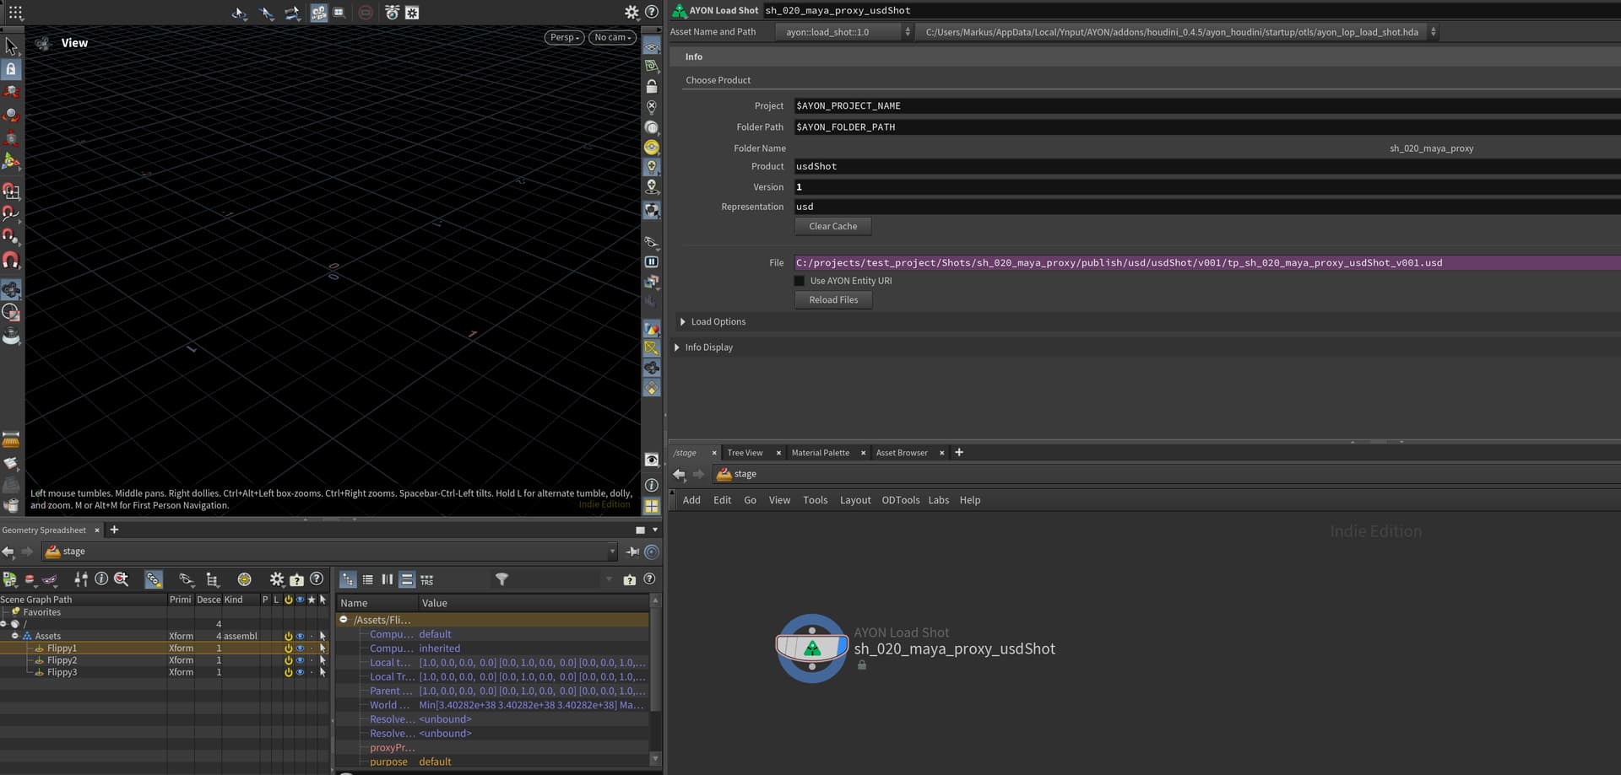Open the No cam camera dropdown
Viewport: 1621px width, 775px height.
[x=612, y=37]
